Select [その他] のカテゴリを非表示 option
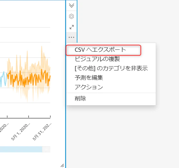Image resolution: width=179 pixels, height=168 pixels. tap(111, 68)
